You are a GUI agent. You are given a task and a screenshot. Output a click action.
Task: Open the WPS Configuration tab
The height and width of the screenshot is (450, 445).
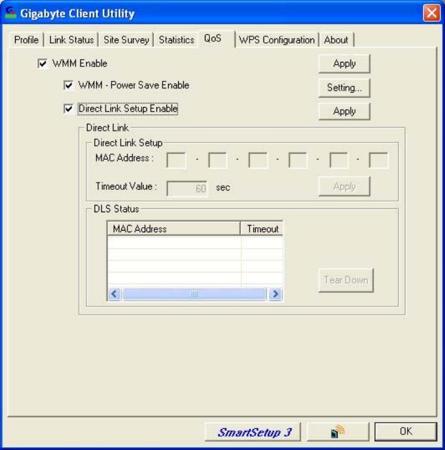[x=277, y=40]
